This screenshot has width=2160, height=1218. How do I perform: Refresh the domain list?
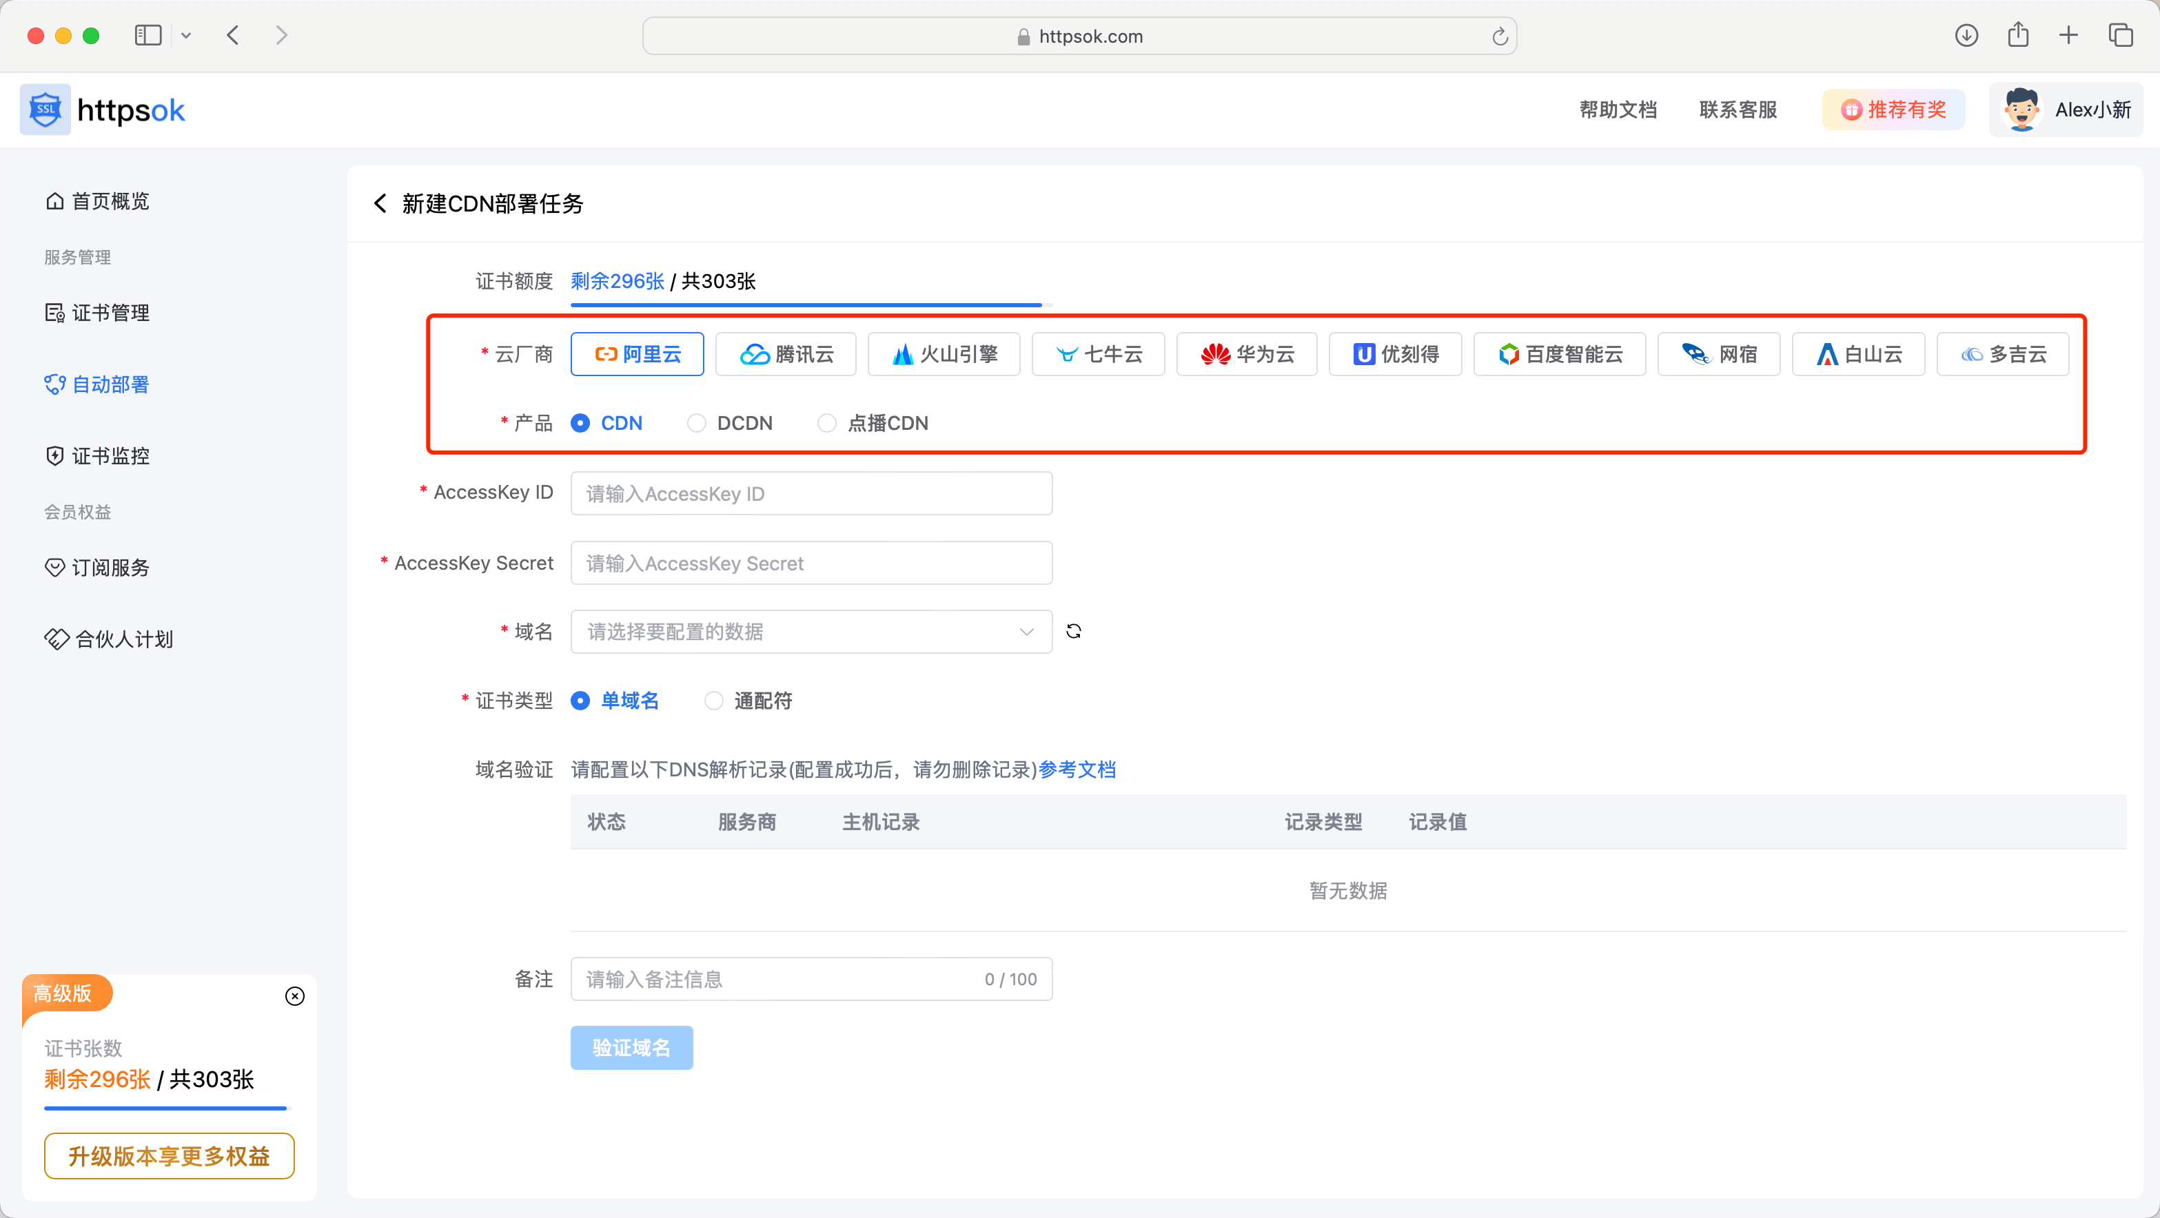coord(1074,630)
